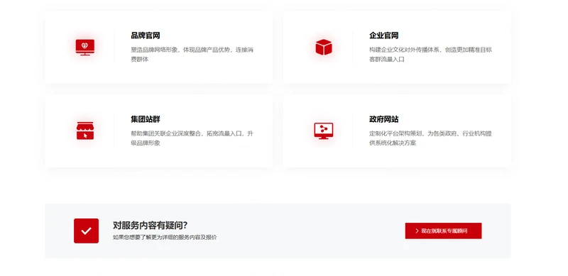Select the 集团站群 description starting 帮助集团关联企业
The width and height of the screenshot is (568, 276).
[x=192, y=138]
